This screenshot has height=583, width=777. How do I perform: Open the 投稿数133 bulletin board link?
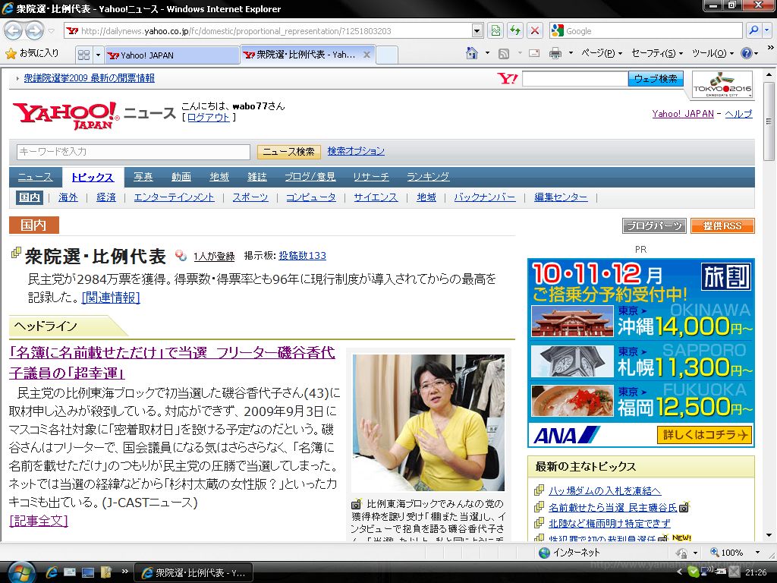(x=302, y=256)
